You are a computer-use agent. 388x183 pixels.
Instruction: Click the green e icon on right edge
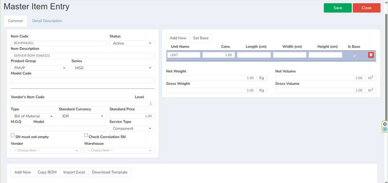385,129
